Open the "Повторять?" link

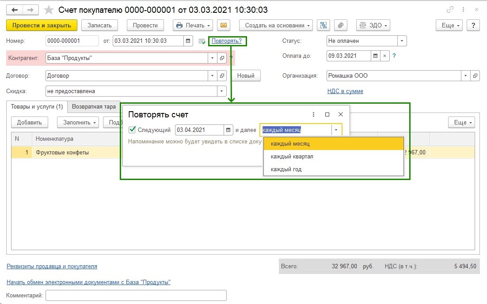pyautogui.click(x=226, y=41)
